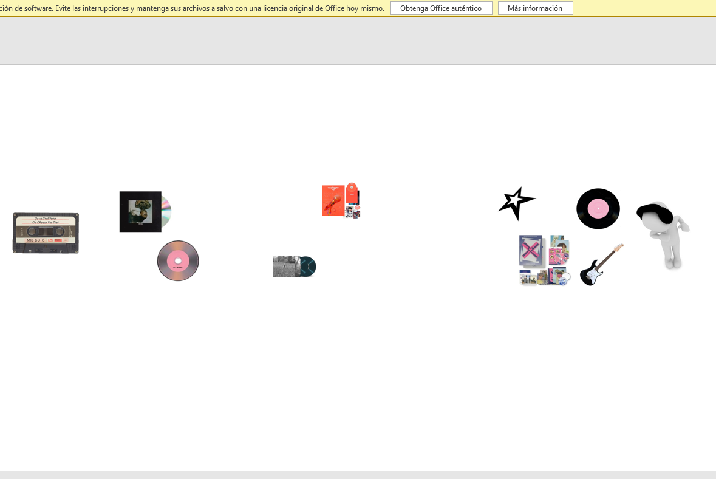
Task: Select the black vinyl record with pink center
Action: [x=598, y=209]
